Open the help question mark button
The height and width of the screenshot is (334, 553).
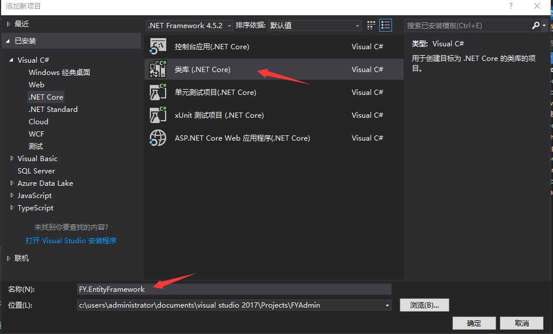(511, 6)
